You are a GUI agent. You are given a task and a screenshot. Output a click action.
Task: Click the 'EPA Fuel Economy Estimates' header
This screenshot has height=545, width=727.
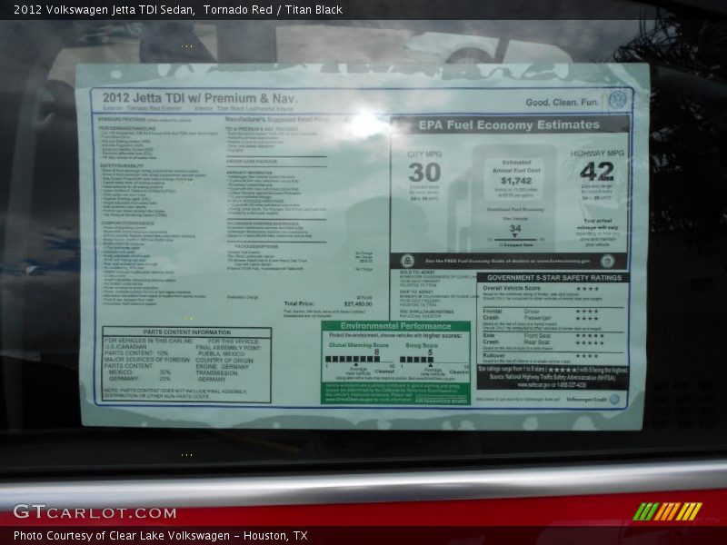click(509, 124)
